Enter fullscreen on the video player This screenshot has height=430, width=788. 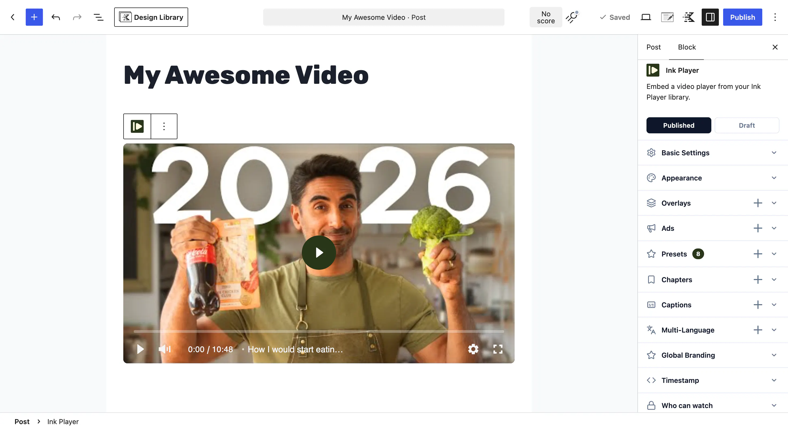pyautogui.click(x=498, y=349)
